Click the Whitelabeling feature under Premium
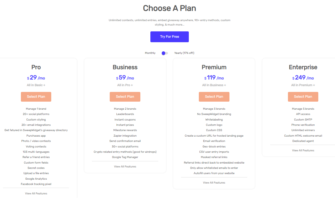Image resolution: width=335 pixels, height=198 pixels. click(x=214, y=119)
